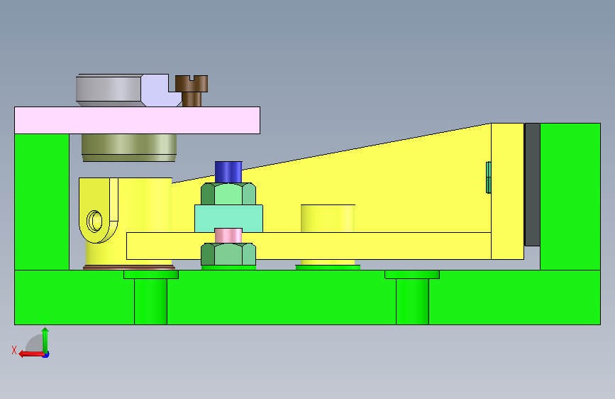Viewport: 615px width, 399px height.
Task: Click the yellow vertical end plate
Action: coord(507,191)
